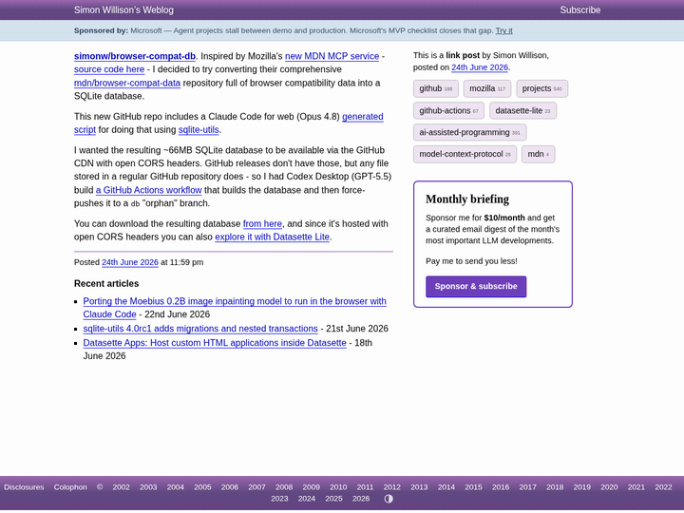Select the github tag
Screen dimensions: 684x513
coord(435,88)
